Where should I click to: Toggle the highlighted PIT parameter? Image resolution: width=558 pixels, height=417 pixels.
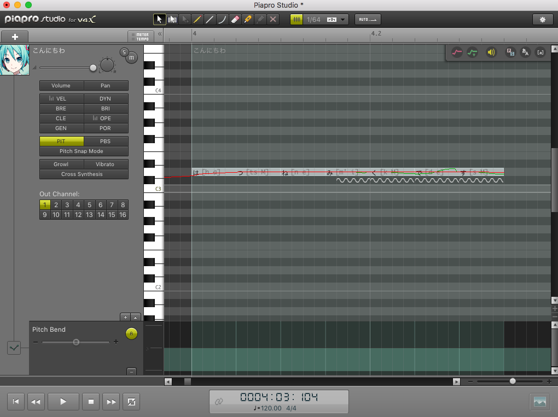62,141
